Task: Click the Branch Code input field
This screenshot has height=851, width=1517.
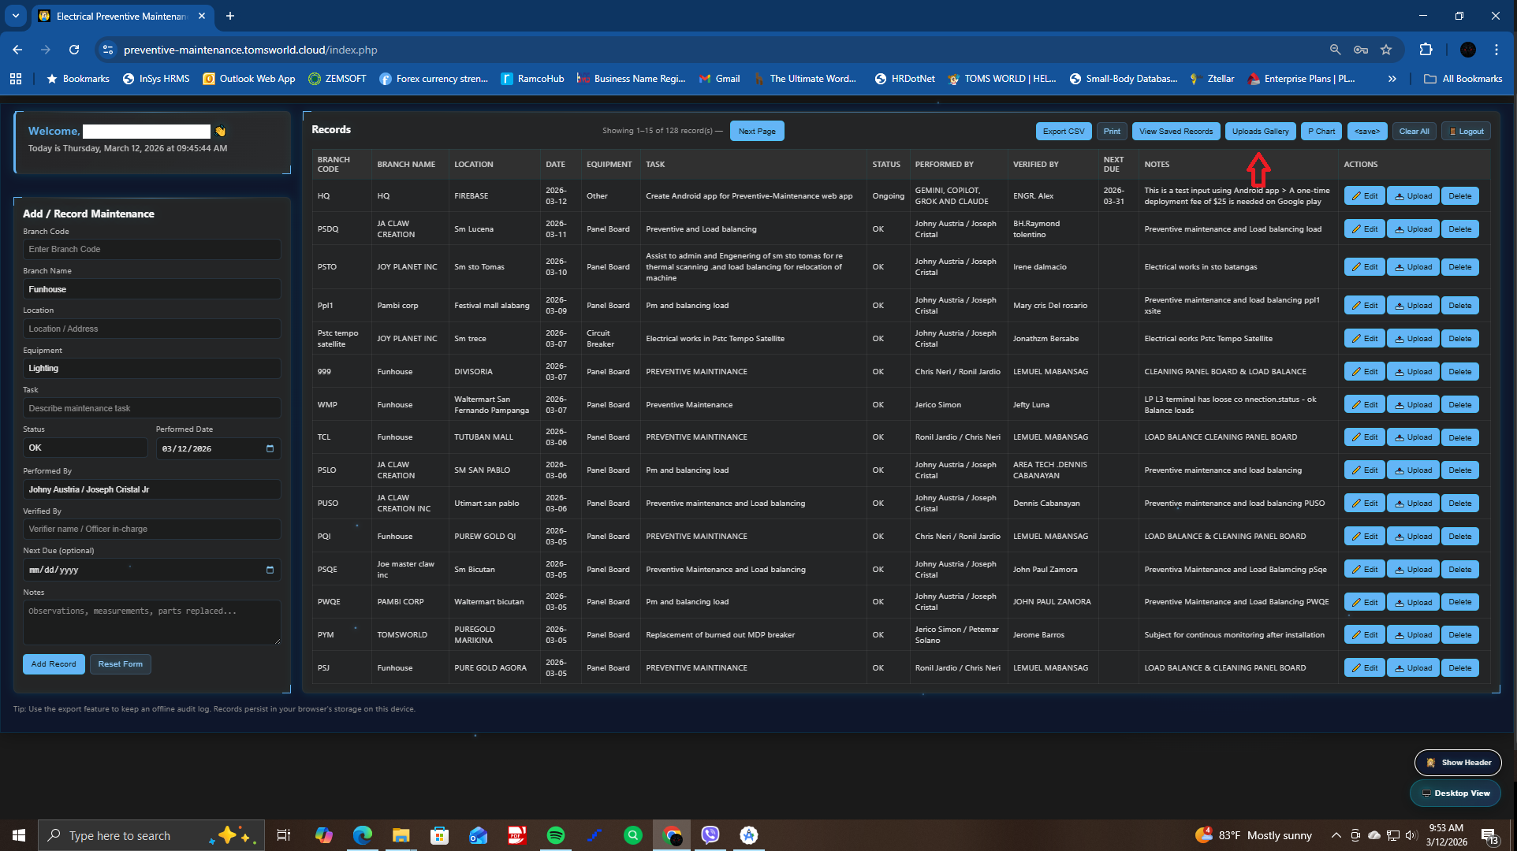Action: pos(151,249)
